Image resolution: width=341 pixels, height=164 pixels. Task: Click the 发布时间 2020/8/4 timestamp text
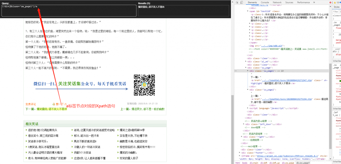[142, 104]
